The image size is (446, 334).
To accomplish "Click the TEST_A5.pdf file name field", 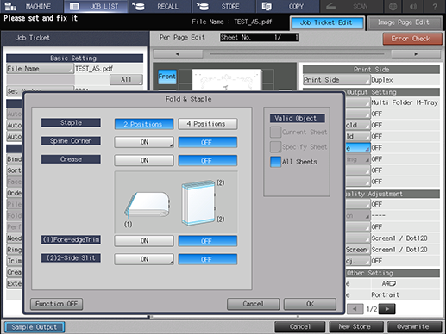I will (109, 69).
